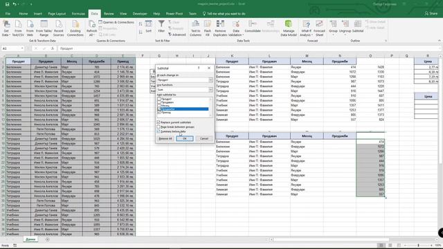Switch to the Page Layout tab

57,14
